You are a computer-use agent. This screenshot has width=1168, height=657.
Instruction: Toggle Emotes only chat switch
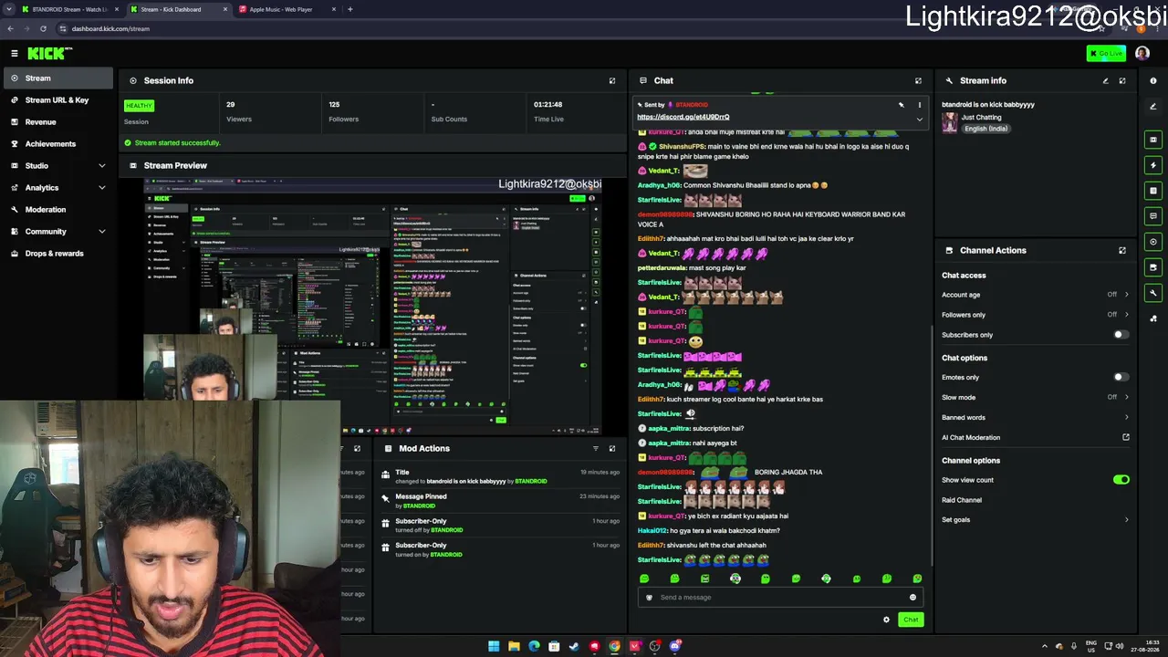1121,377
